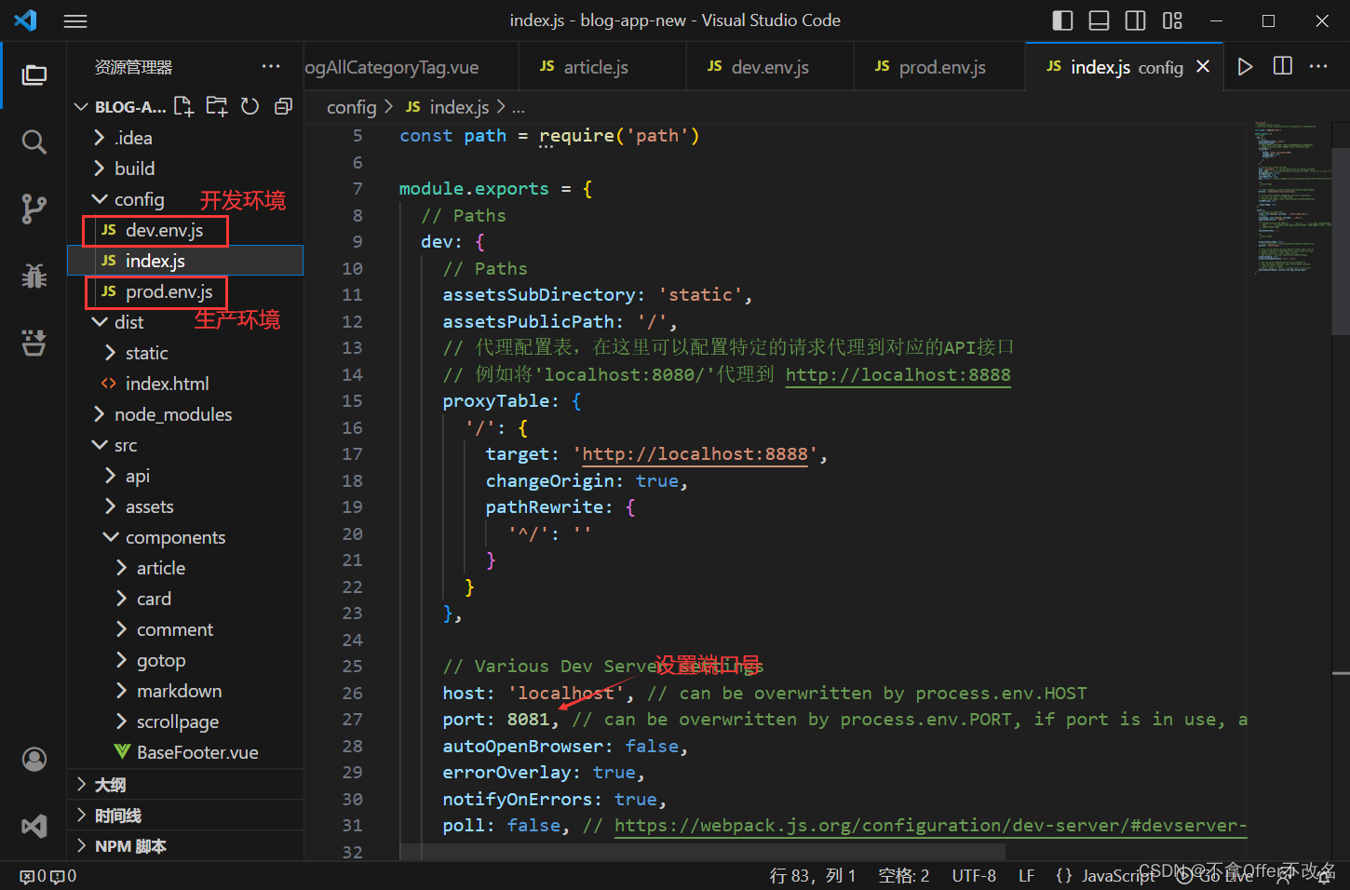Open editor more actions ellipsis

click(x=1318, y=66)
